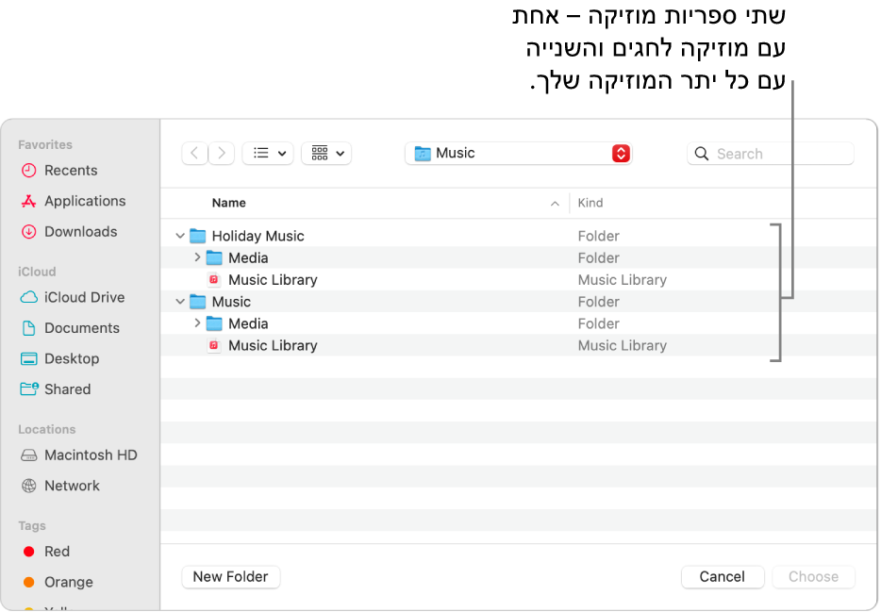Click the New Folder button

point(231,576)
